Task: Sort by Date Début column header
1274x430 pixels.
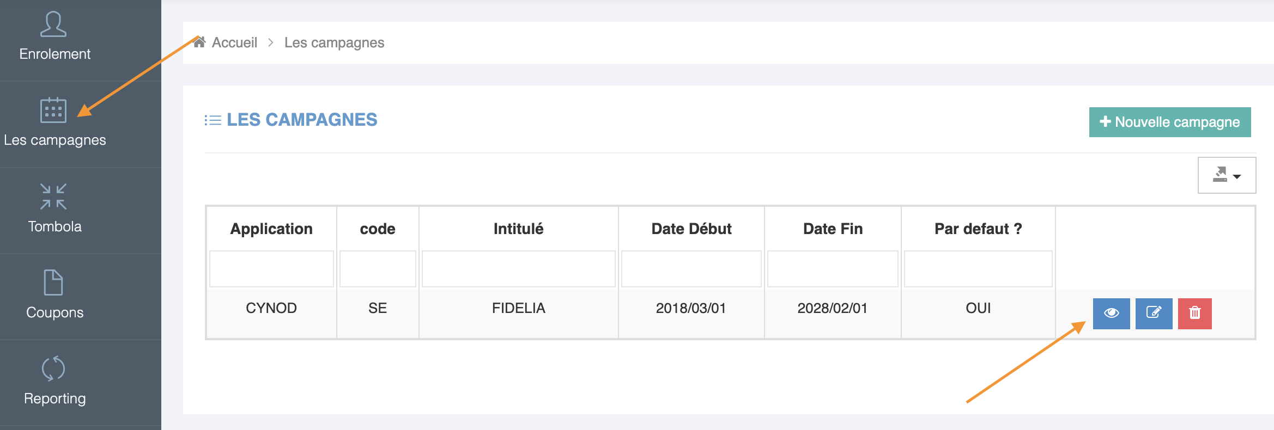Action: [x=691, y=229]
